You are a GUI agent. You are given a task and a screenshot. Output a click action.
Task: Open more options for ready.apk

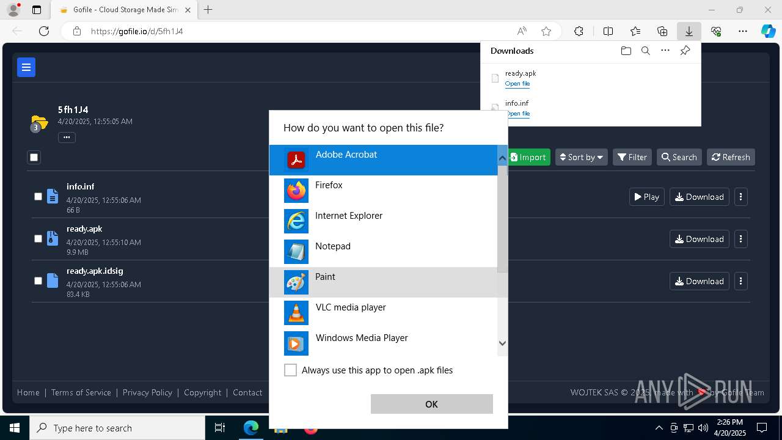pyautogui.click(x=741, y=239)
